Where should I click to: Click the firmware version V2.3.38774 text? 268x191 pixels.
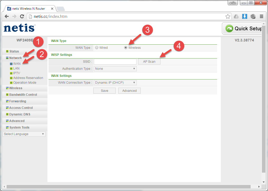pos(244,40)
